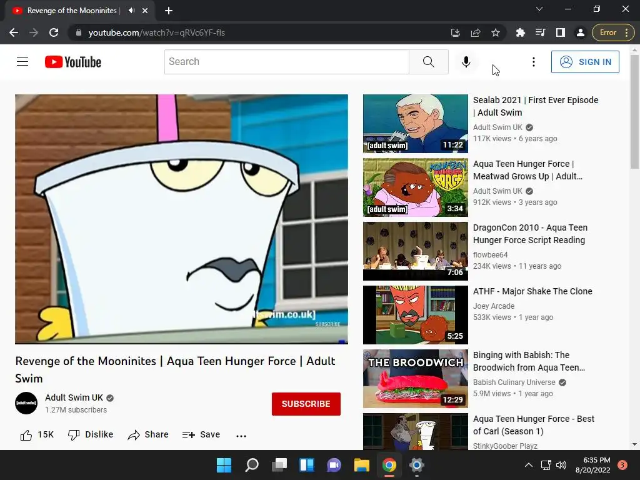640x480 pixels.
Task: Open volume control in system tray
Action: pyautogui.click(x=561, y=465)
